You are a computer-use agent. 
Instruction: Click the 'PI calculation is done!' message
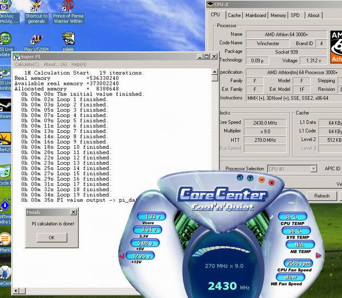[53, 224]
